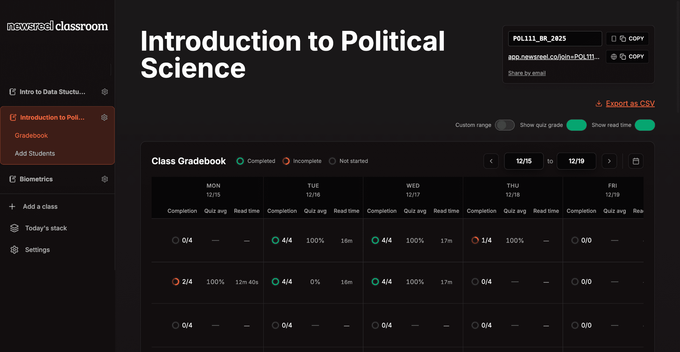Click the Share by email link
The height and width of the screenshot is (352, 680).
coord(527,73)
